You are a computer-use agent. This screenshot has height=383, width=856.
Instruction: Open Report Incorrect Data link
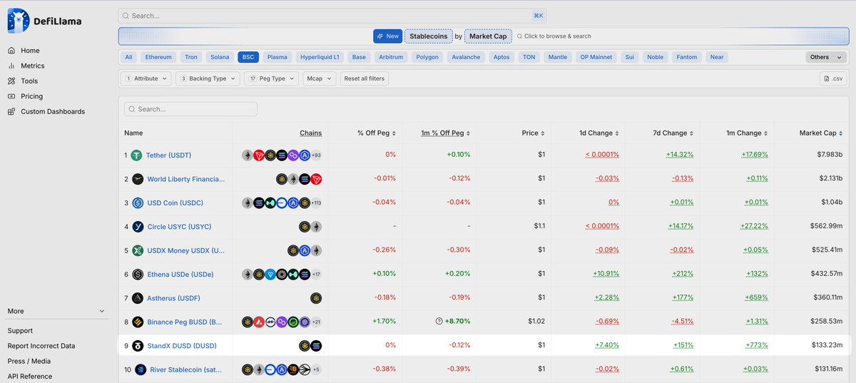coord(41,346)
